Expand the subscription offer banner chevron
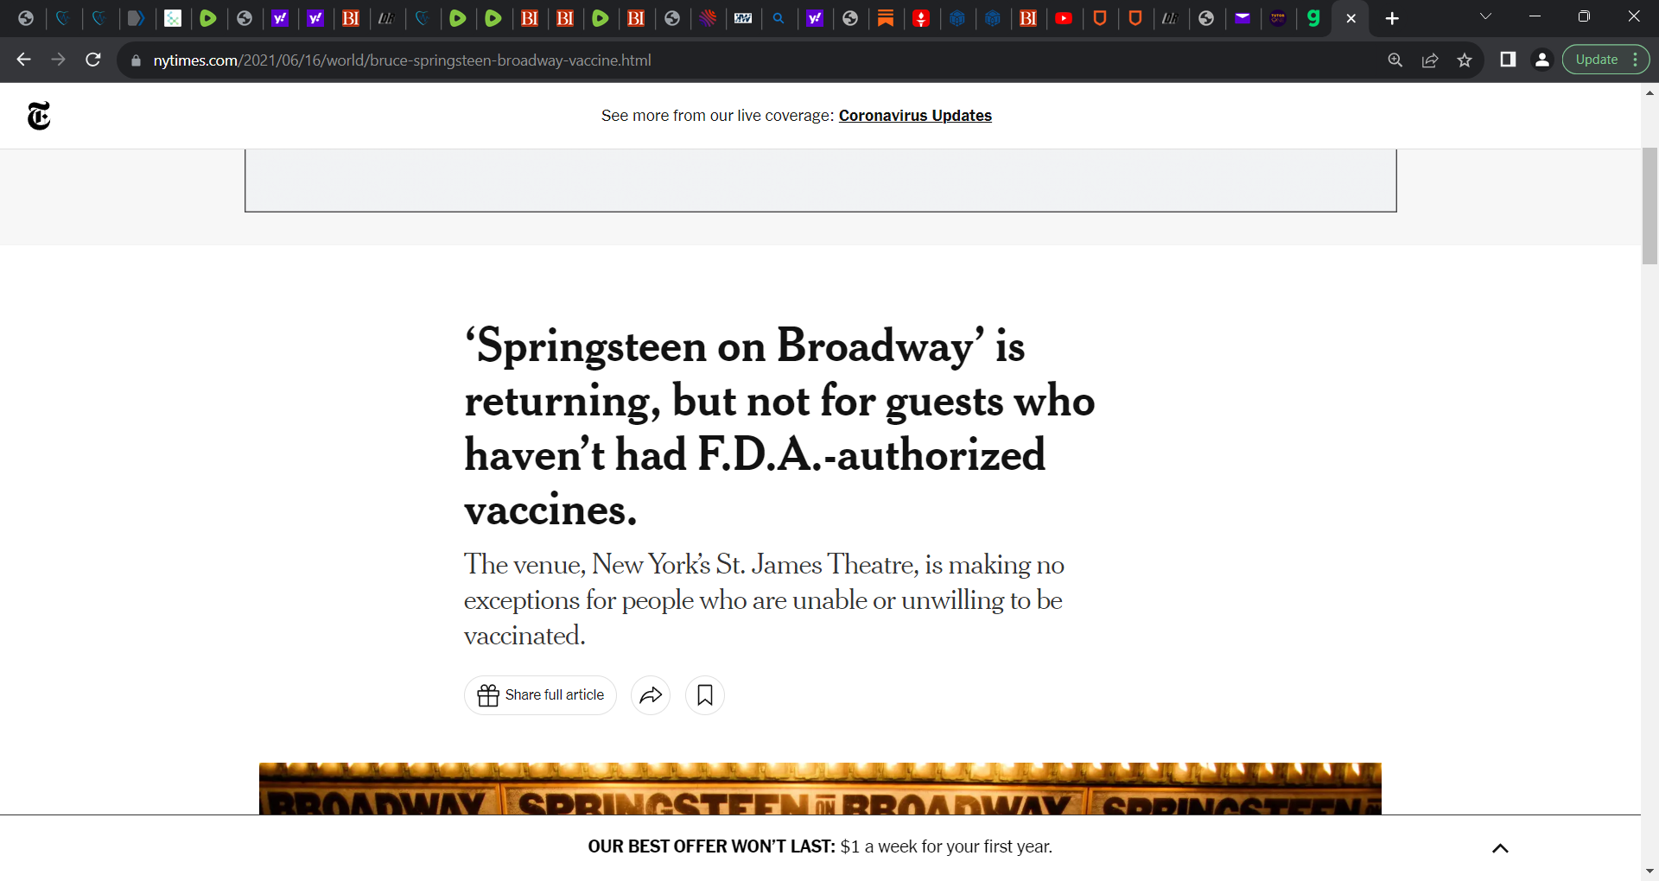The width and height of the screenshot is (1659, 881). pyautogui.click(x=1500, y=848)
